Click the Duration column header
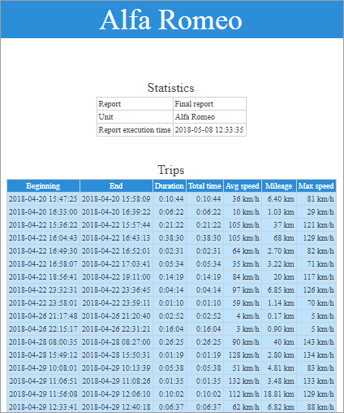 170,186
